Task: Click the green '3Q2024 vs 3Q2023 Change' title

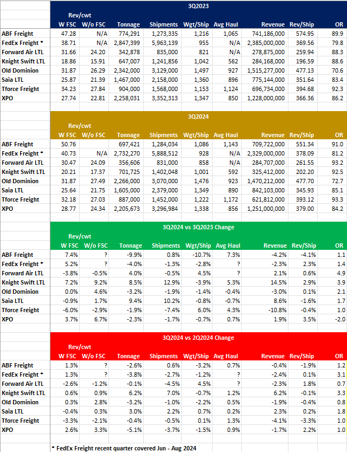Action: [x=198, y=227]
